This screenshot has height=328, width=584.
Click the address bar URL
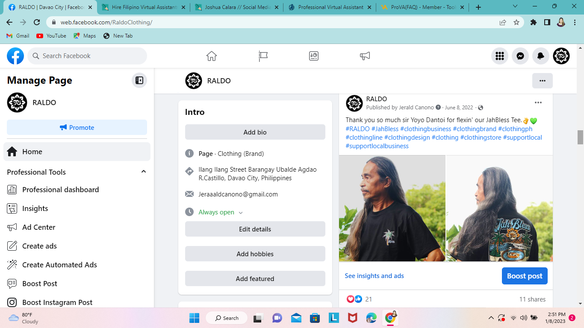[106, 23]
